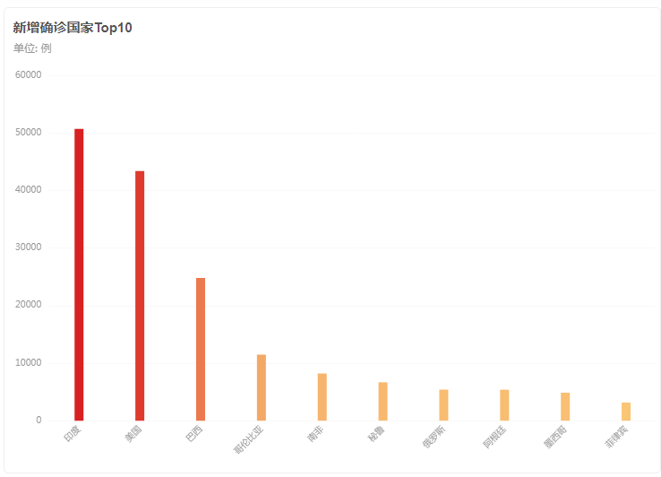Click the red 印度 bar
661x477 pixels.
[79, 274]
